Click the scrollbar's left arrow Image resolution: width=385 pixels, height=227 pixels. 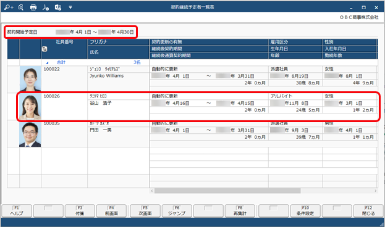[152, 191]
